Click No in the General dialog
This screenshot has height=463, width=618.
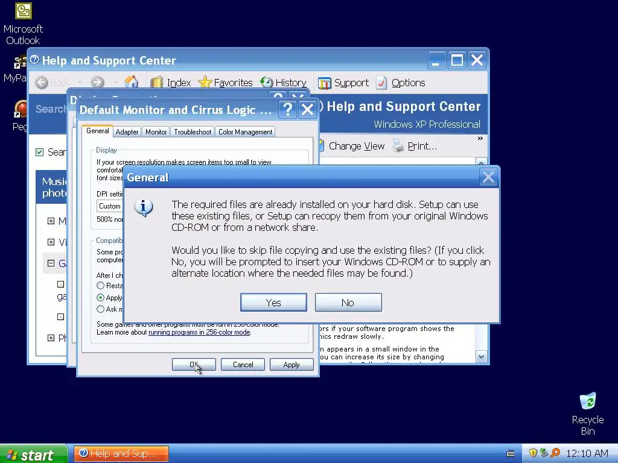[x=348, y=303]
